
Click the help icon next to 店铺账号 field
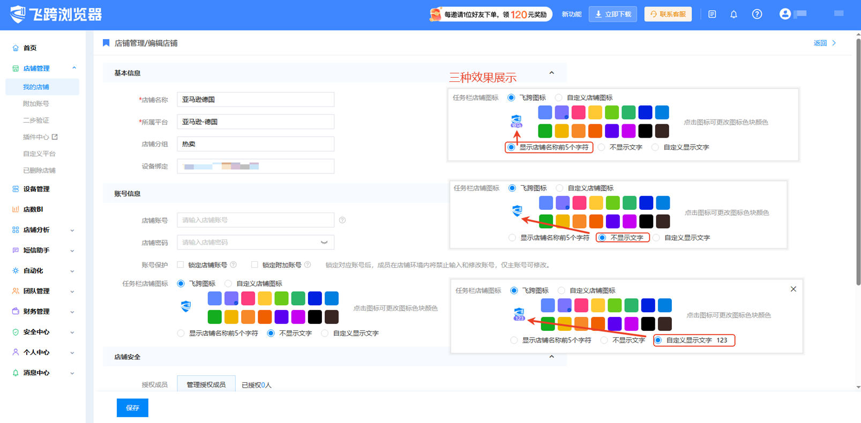click(342, 220)
